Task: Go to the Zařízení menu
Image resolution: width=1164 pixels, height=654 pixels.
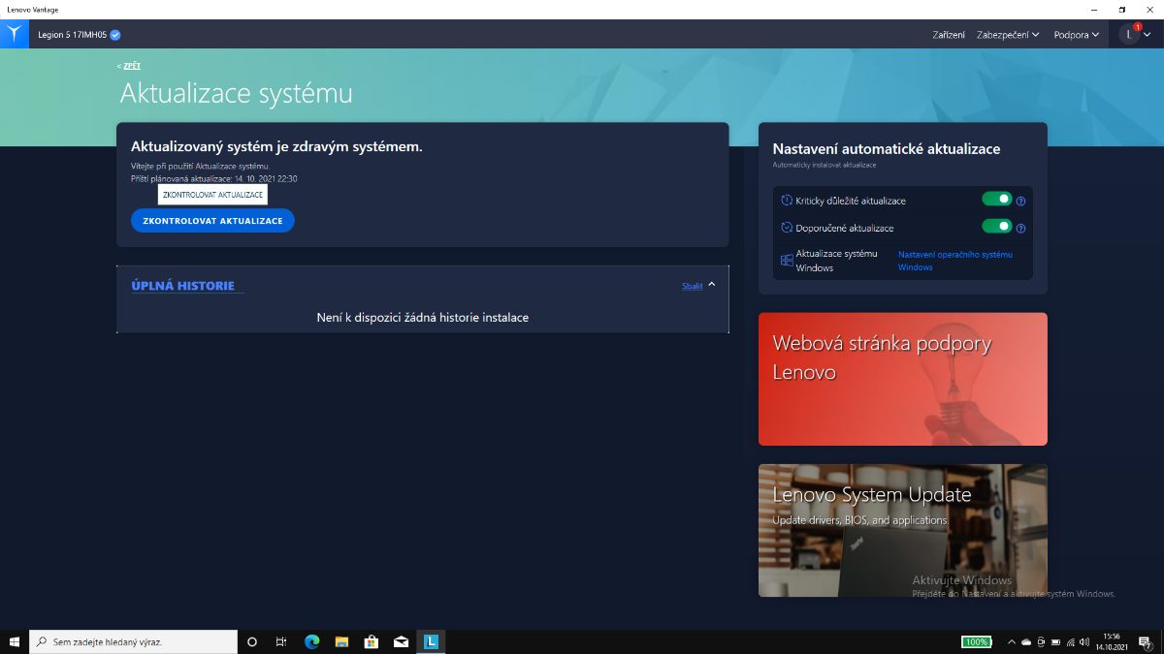Action: [948, 35]
